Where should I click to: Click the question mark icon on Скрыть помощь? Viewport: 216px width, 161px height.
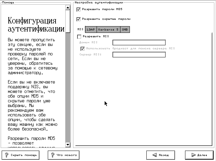point(7,155)
